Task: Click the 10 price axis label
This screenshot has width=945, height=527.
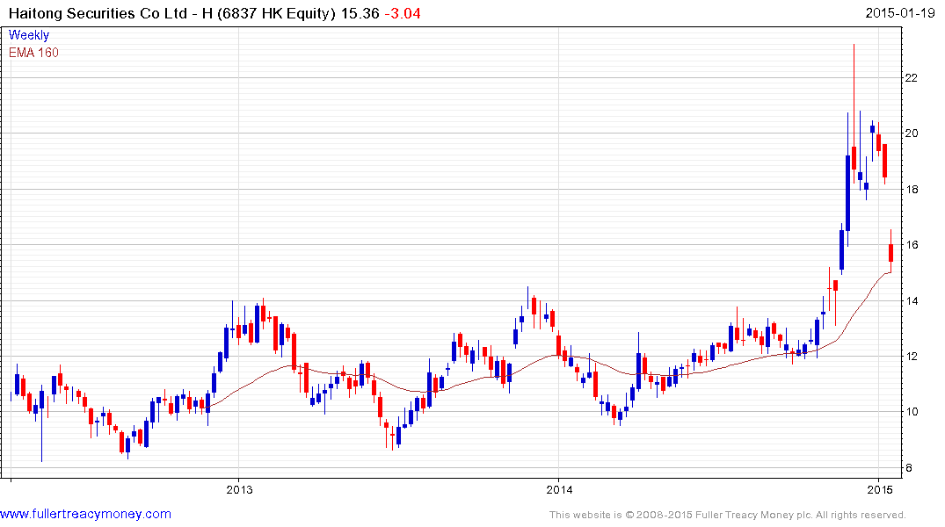Action: click(x=912, y=412)
